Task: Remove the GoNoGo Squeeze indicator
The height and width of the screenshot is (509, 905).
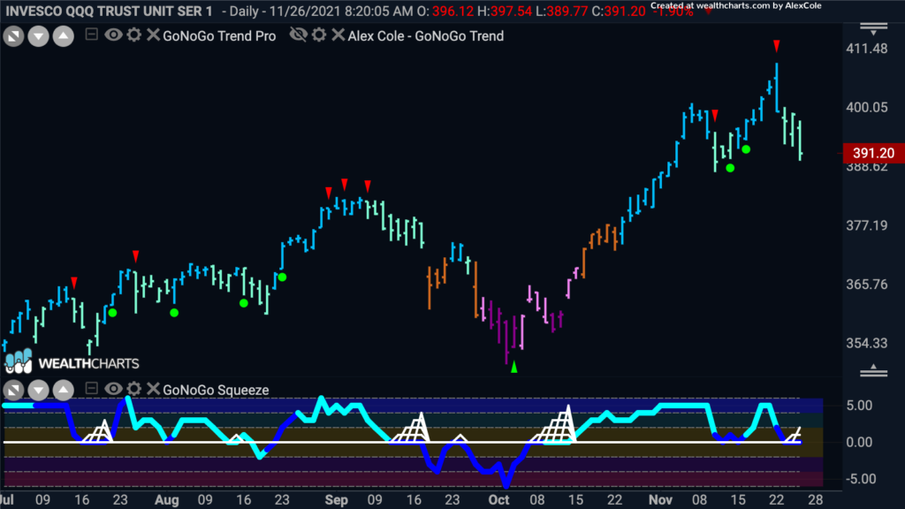Action: (x=153, y=389)
